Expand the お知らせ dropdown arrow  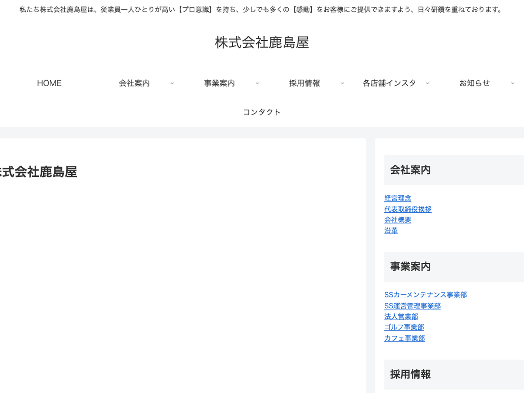(513, 83)
